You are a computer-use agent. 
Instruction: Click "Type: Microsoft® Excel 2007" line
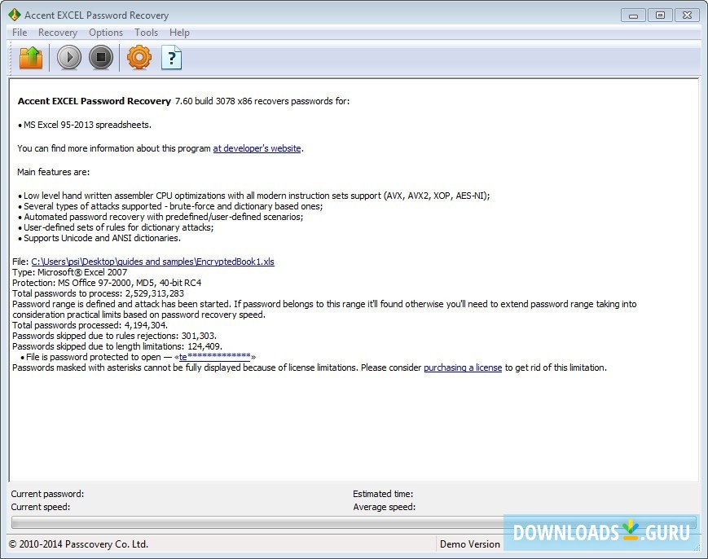coord(69,272)
